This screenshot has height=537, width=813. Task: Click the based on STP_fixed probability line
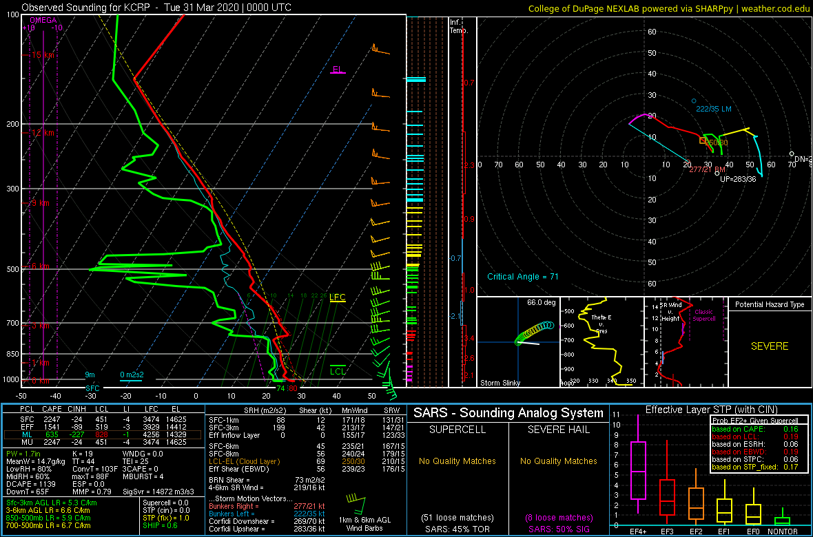(755, 467)
